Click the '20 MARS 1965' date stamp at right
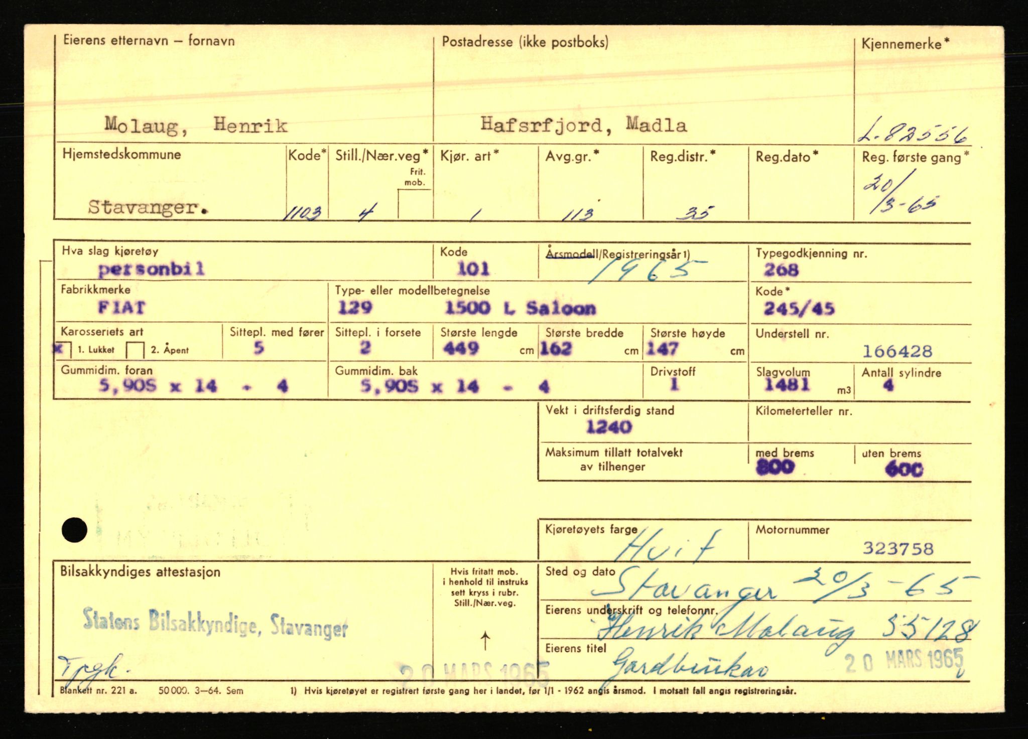Image resolution: width=1028 pixels, height=739 pixels. [x=904, y=661]
